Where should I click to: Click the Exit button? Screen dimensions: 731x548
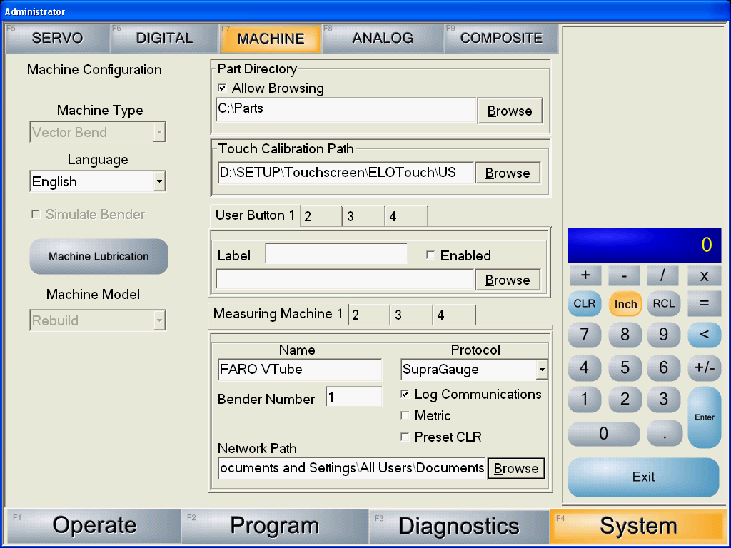point(643,477)
